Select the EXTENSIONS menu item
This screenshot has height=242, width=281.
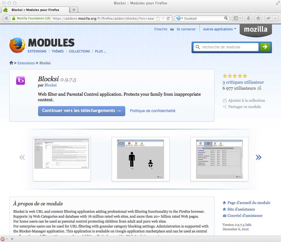click(37, 51)
